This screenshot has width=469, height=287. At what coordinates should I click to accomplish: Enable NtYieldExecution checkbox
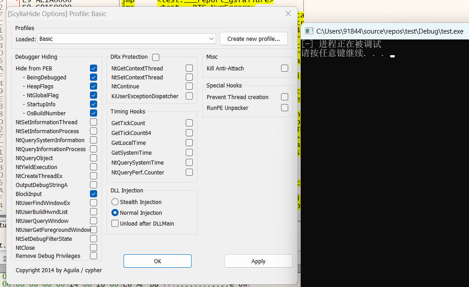[94, 167]
